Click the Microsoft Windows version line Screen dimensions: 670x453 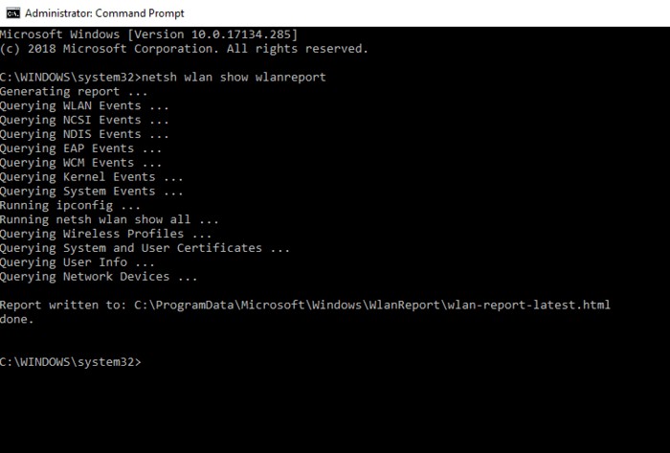(148, 34)
